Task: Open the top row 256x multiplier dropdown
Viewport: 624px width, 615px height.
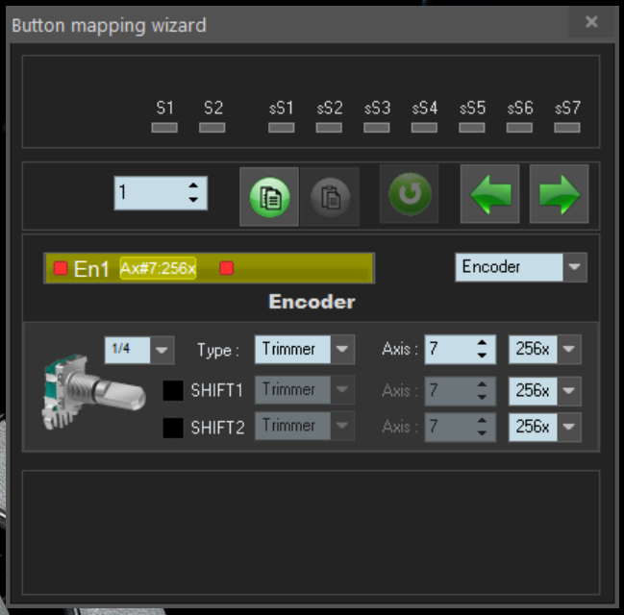Action: pyautogui.click(x=568, y=349)
